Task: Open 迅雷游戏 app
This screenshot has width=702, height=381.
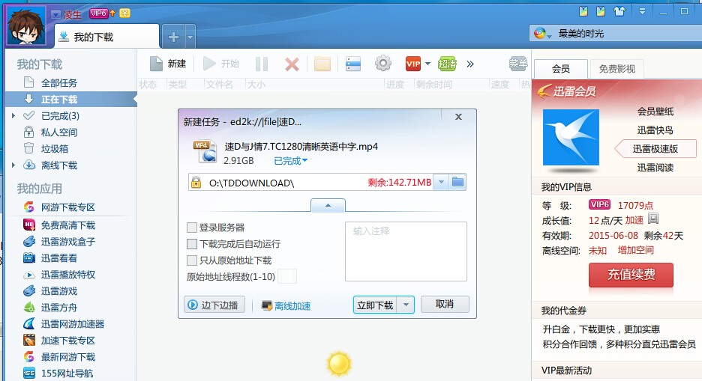Action: 59,291
